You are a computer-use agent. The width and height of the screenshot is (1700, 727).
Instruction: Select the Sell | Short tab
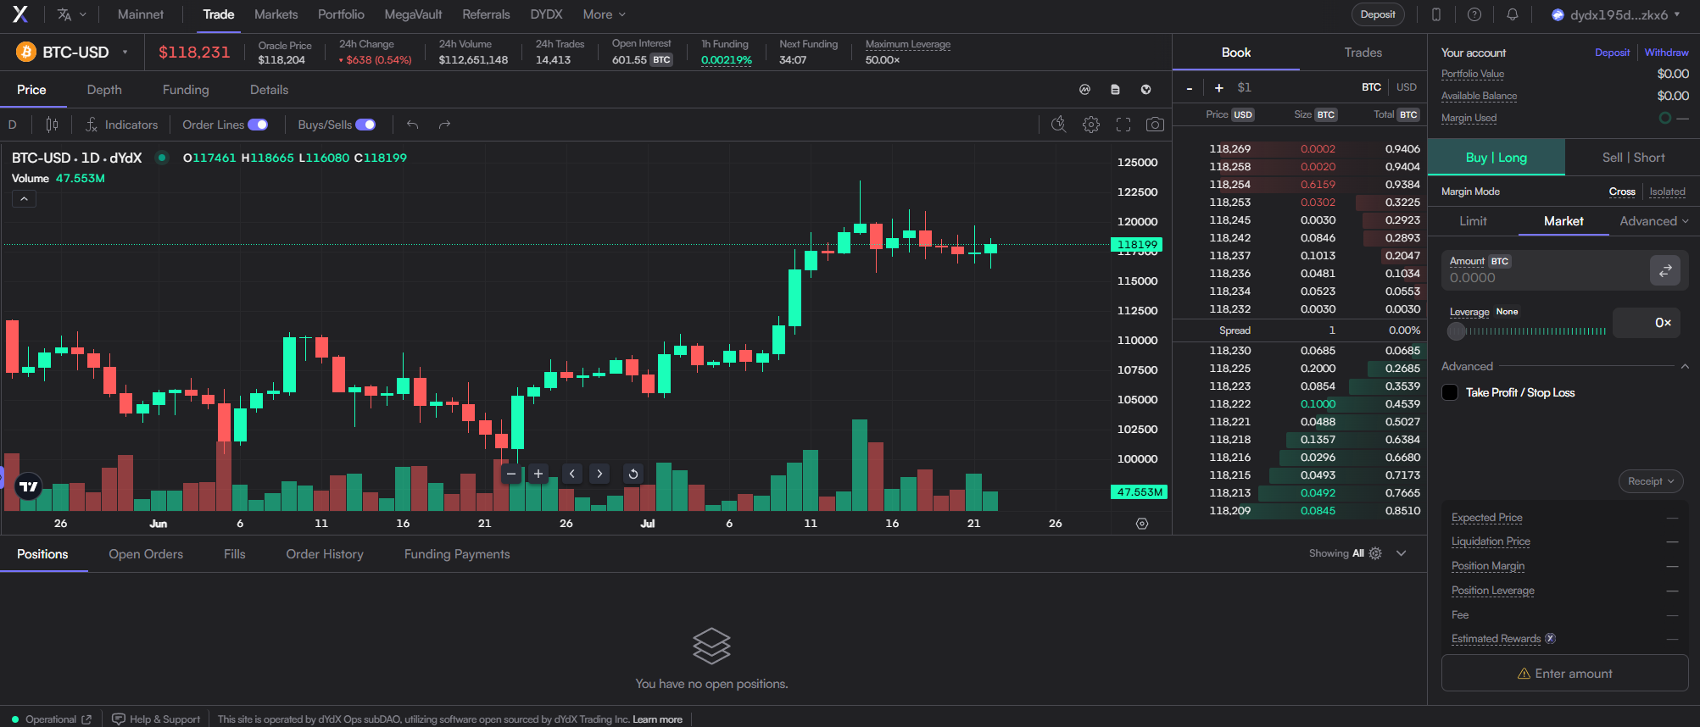1633,158
